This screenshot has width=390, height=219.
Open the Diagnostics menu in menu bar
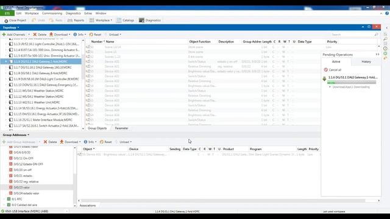(x=73, y=13)
